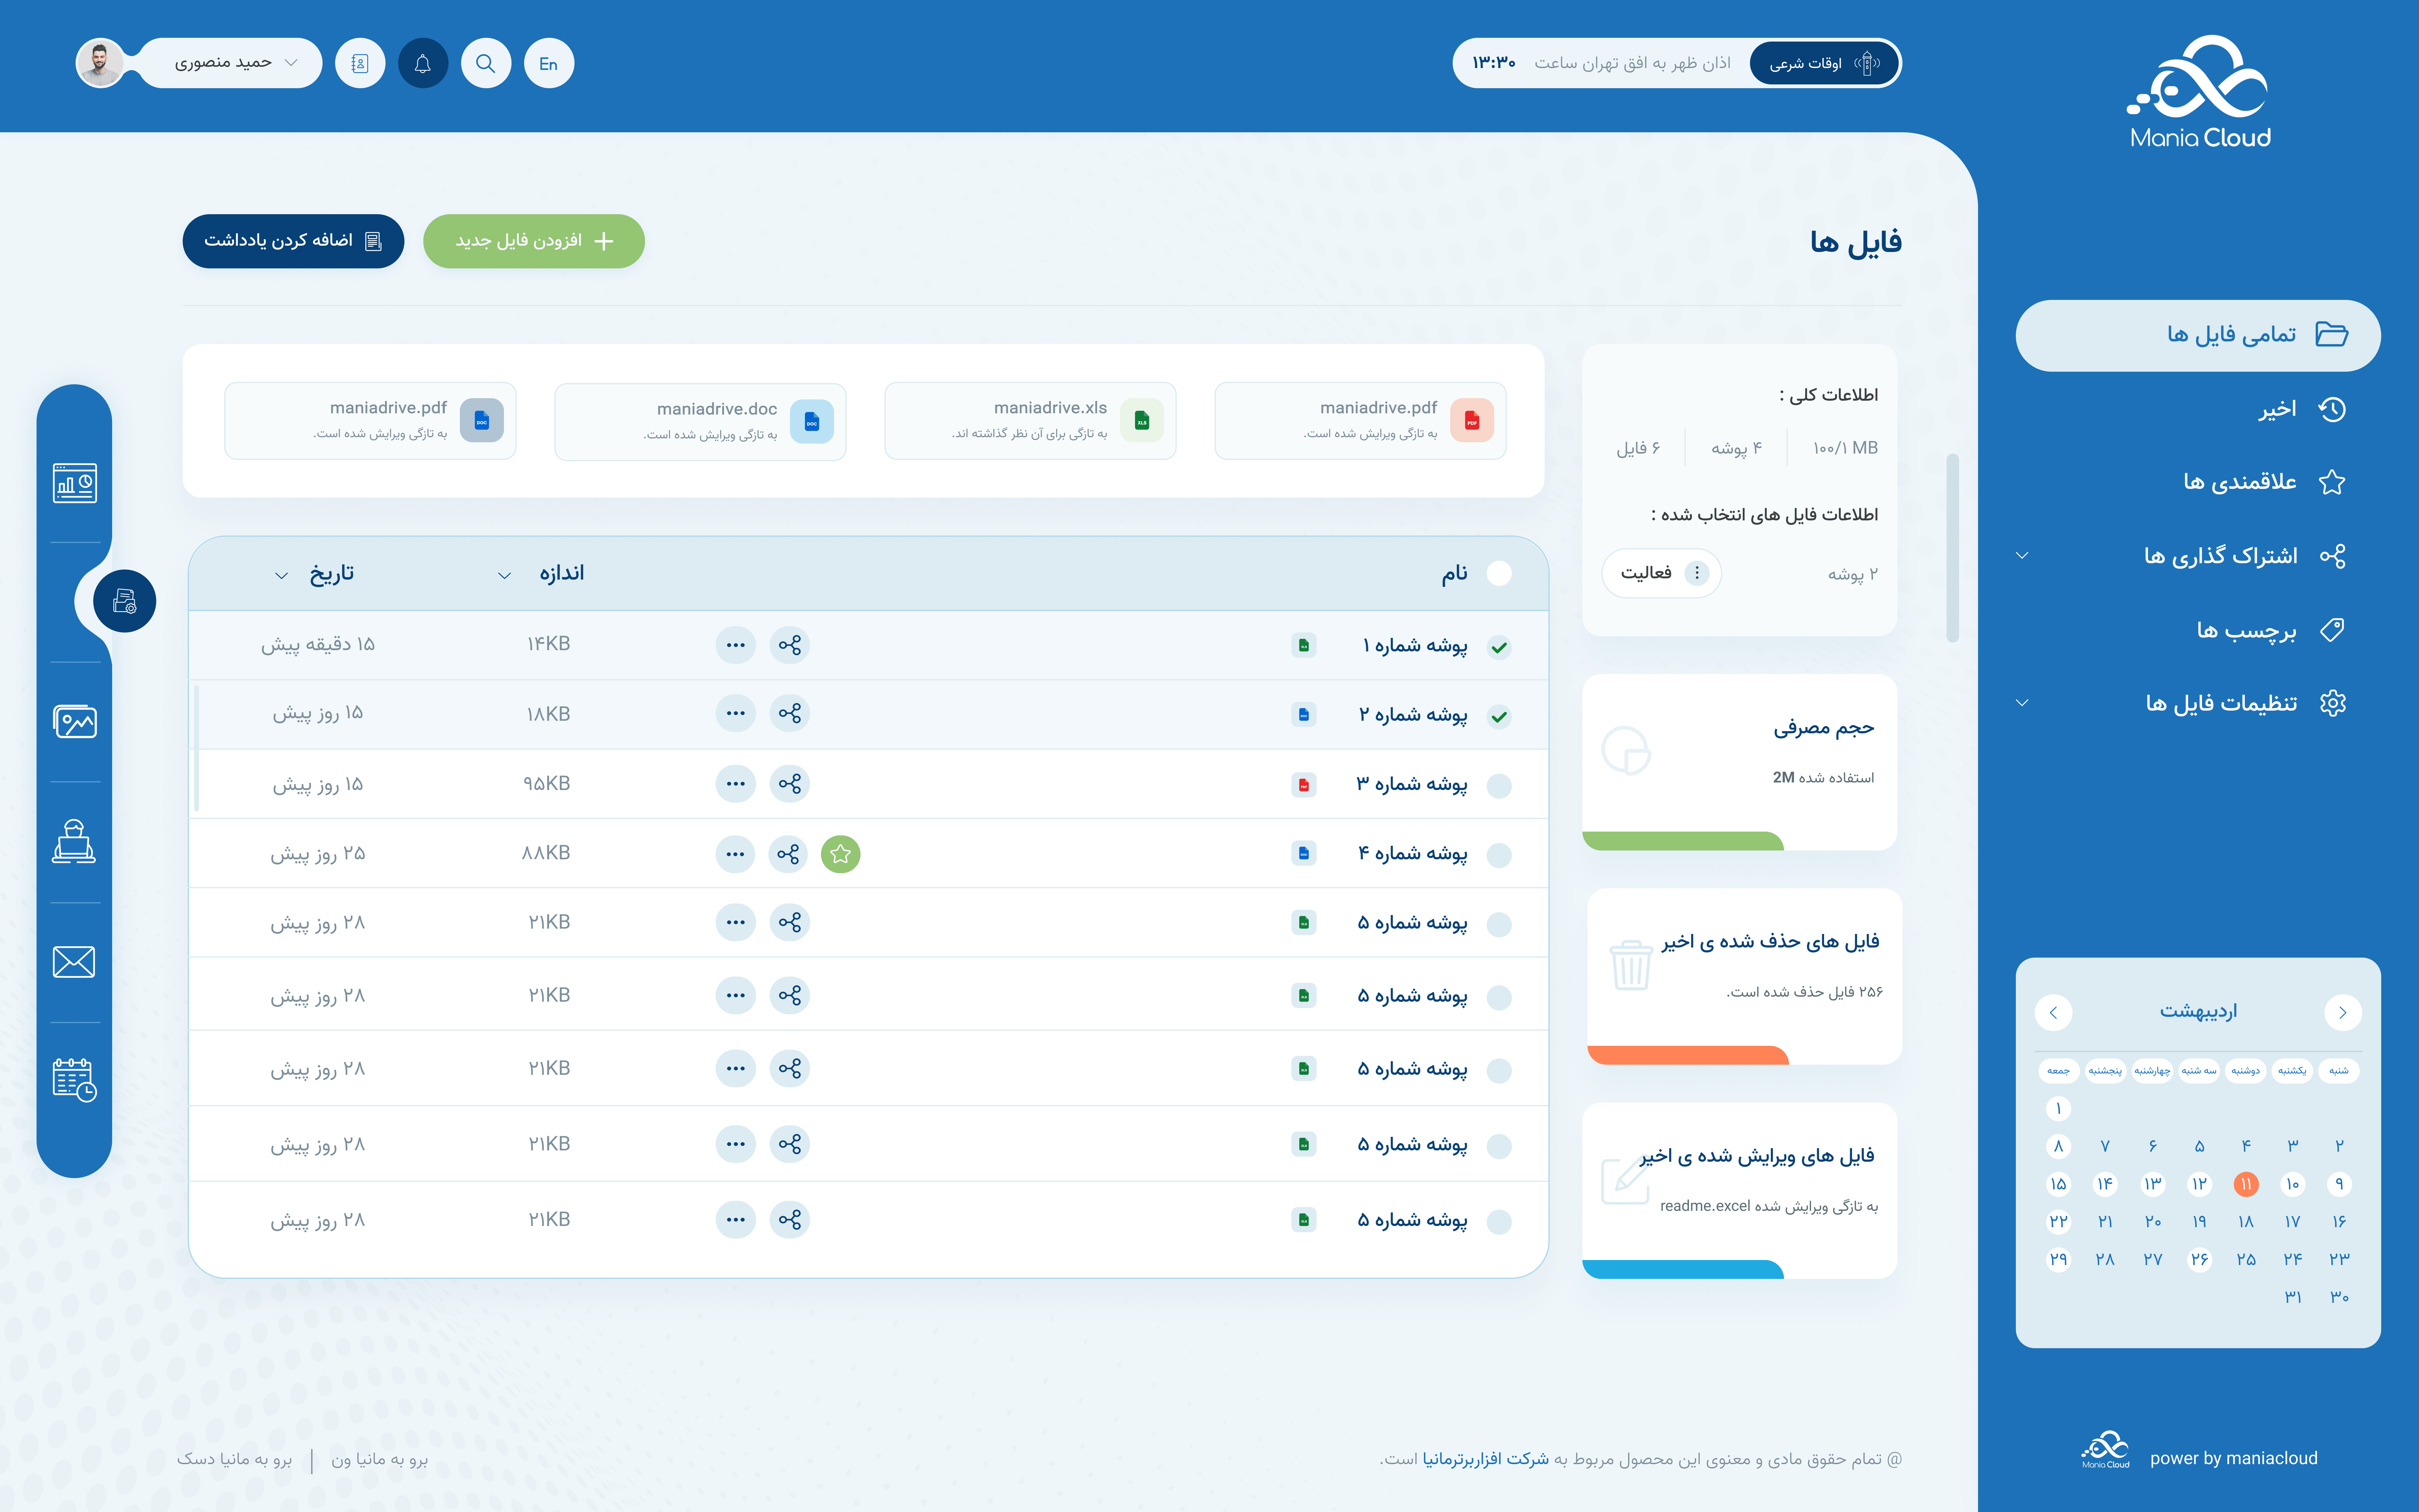Viewport: 2419px width, 1512px height.
Task: Open the laptop user icon in left dock
Action: pos(74,841)
